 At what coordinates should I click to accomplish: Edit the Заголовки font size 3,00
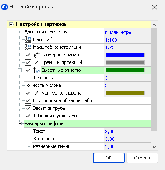click(x=127, y=139)
